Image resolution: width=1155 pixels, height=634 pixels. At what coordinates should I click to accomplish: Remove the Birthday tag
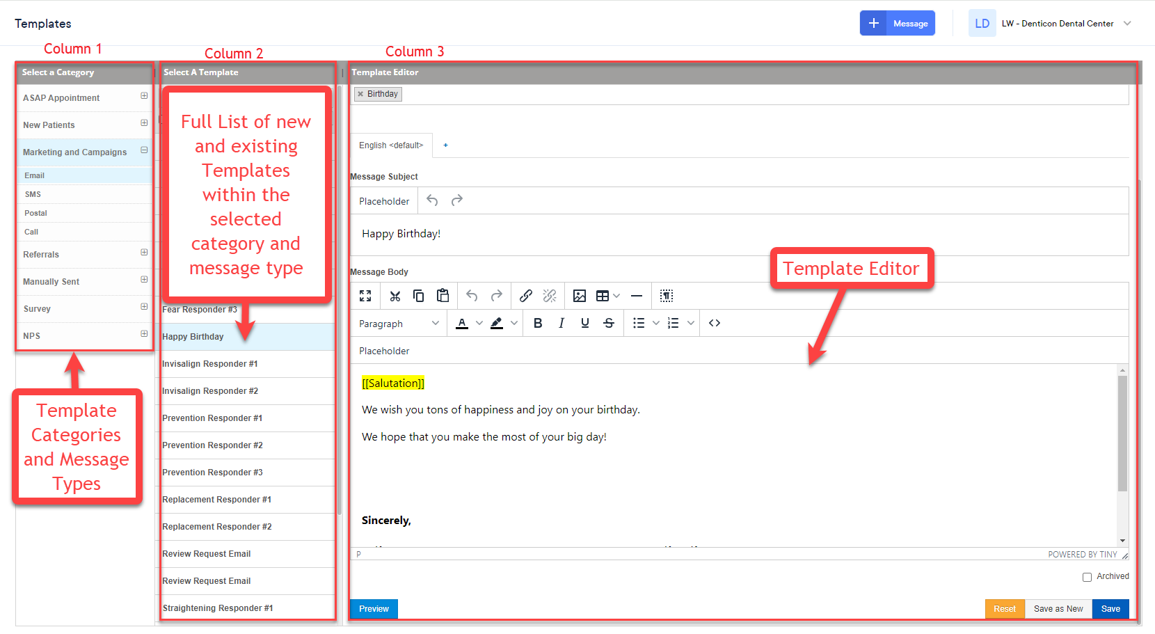360,94
